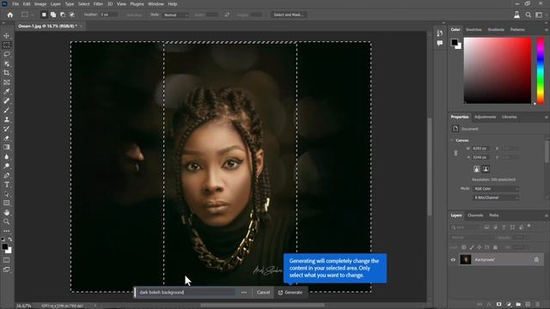The height and width of the screenshot is (309, 550).
Task: Open the Color panel flyout menu
Action: [x=547, y=30]
